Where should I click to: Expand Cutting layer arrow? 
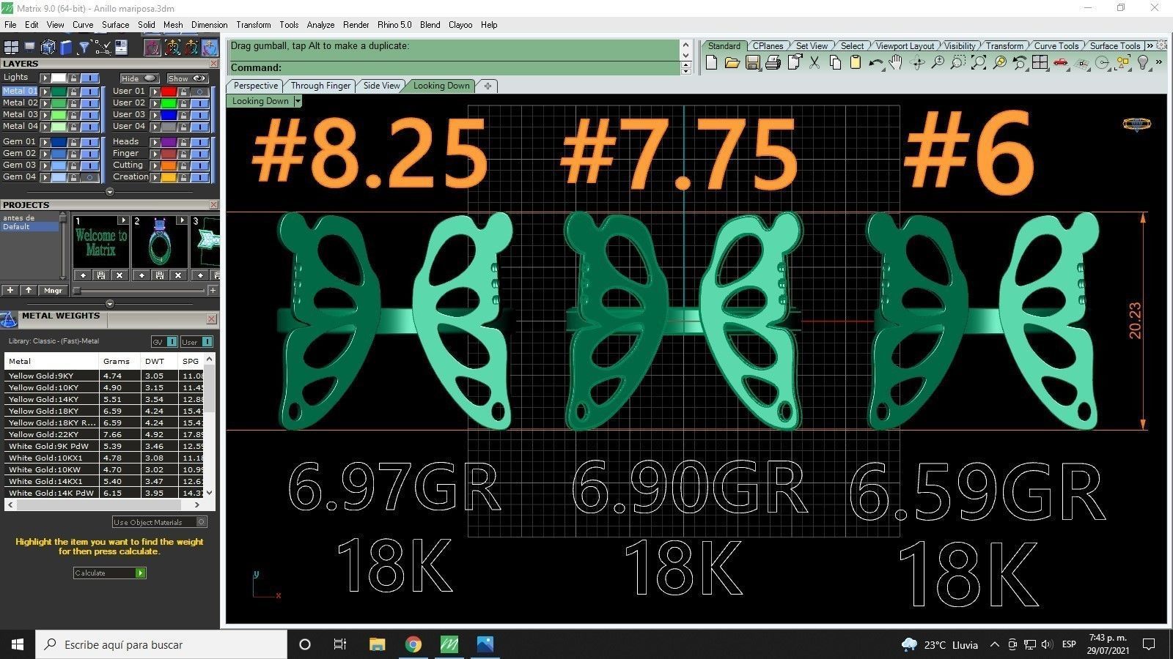155,165
